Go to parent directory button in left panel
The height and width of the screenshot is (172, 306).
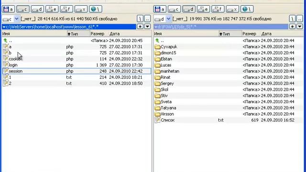tap(148, 19)
